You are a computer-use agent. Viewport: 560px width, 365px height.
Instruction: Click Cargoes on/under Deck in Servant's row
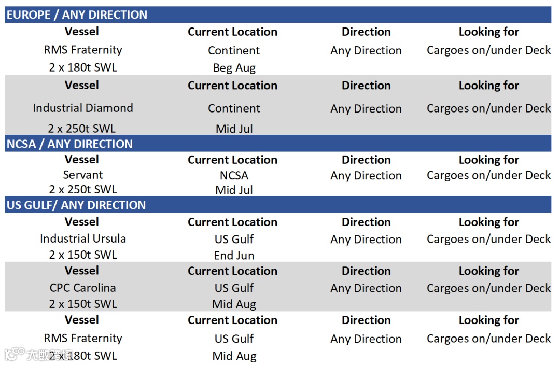tap(488, 175)
